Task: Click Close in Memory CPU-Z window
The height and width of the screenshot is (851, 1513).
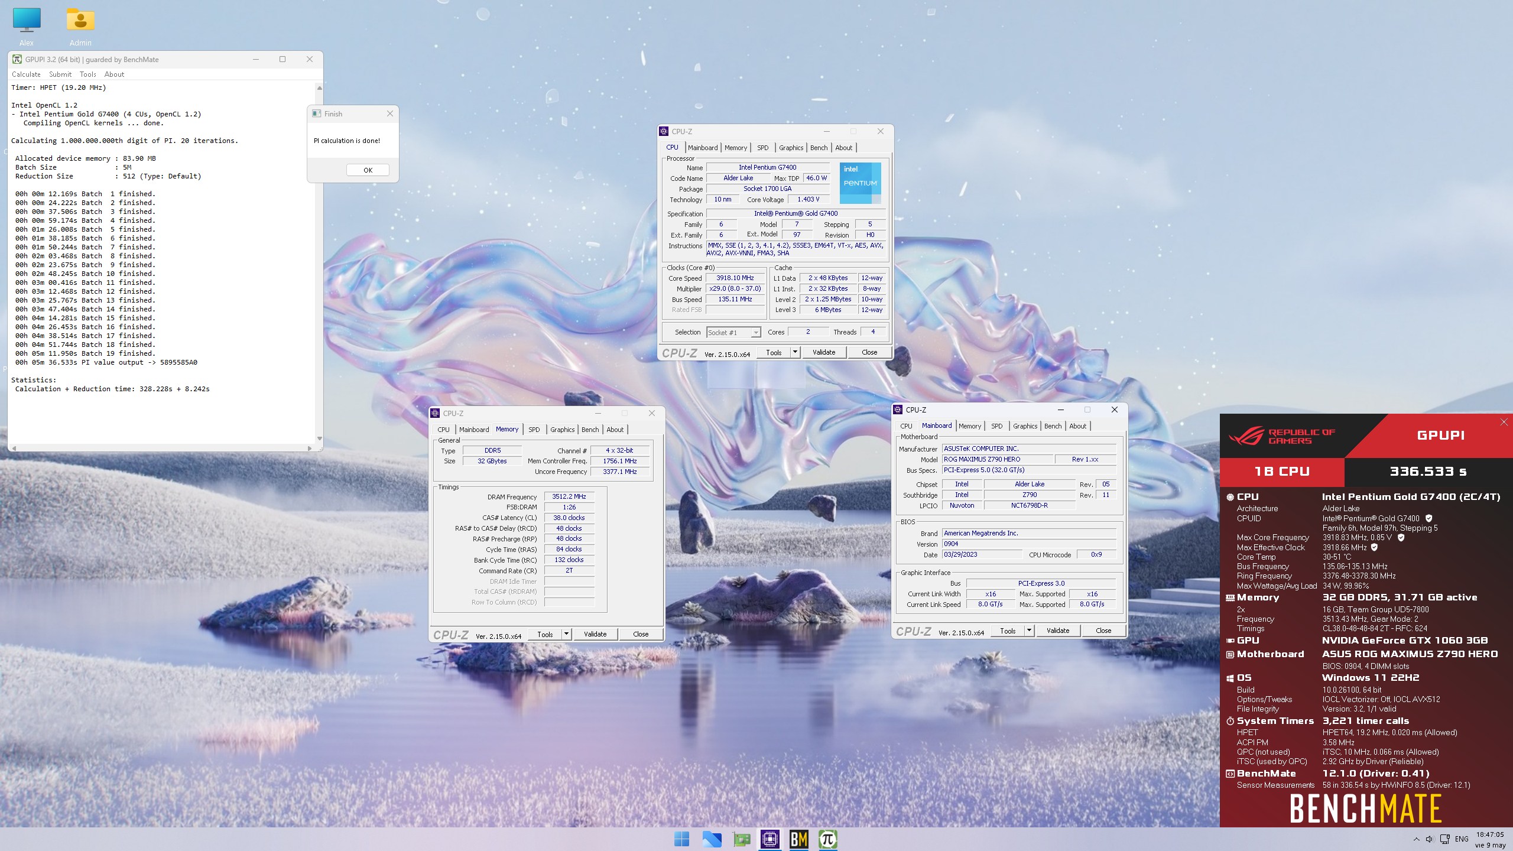Action: click(x=641, y=635)
